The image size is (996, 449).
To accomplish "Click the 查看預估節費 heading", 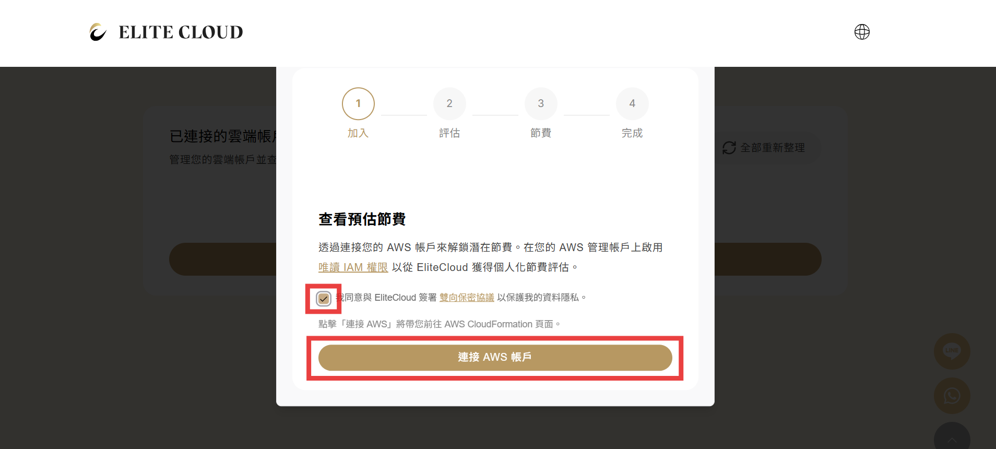I will (362, 219).
